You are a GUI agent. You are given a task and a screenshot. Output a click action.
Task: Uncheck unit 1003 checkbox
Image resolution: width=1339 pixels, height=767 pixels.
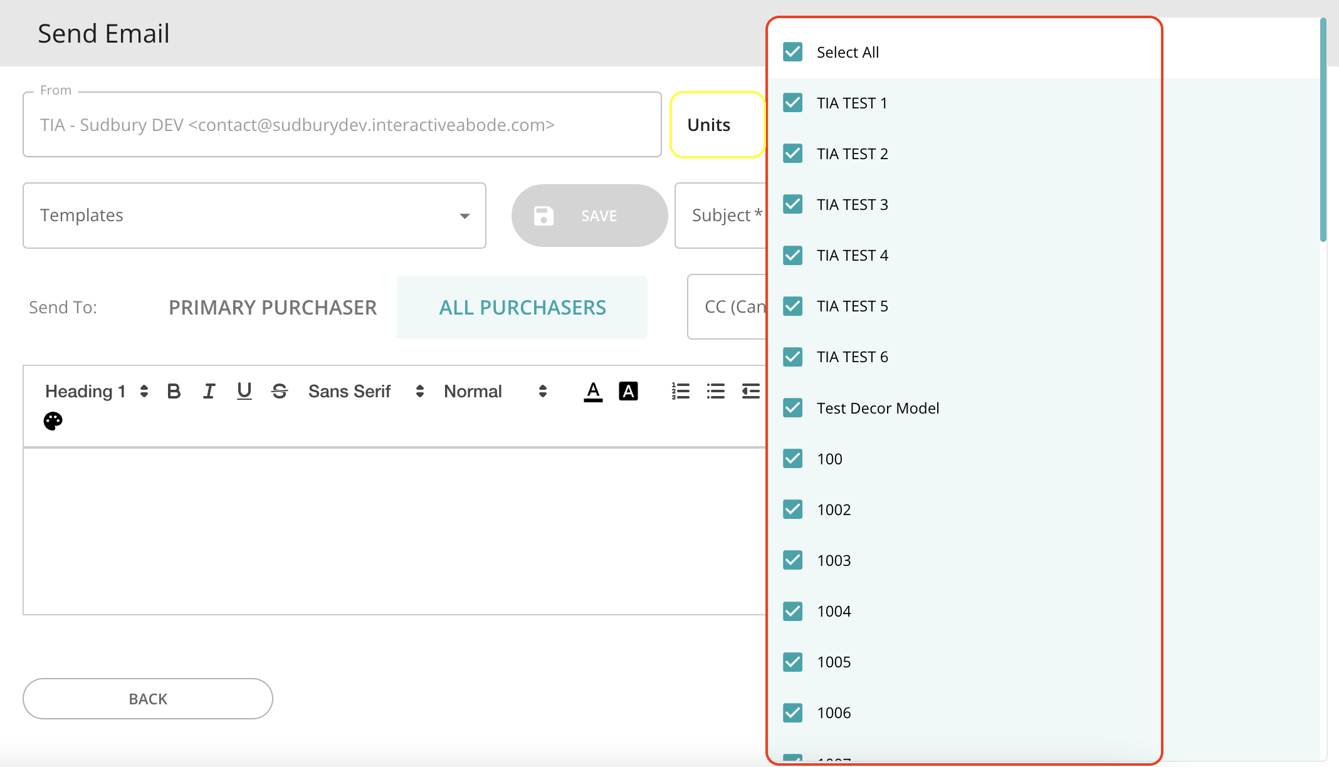pyautogui.click(x=793, y=560)
